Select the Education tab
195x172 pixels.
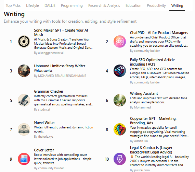click(x=133, y=5)
